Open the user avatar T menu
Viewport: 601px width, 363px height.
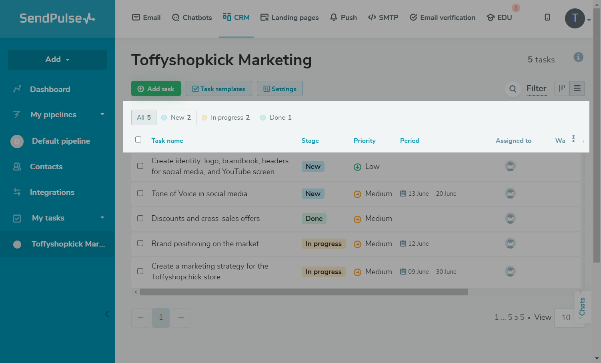click(575, 18)
